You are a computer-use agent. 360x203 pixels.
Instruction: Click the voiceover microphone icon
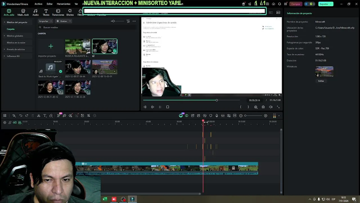tap(217, 116)
